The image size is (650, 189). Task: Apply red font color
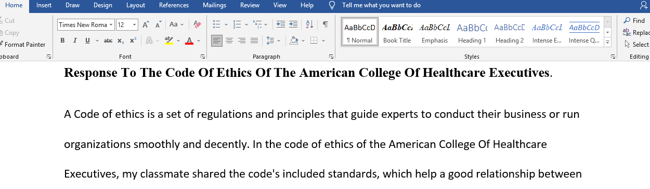(190, 40)
